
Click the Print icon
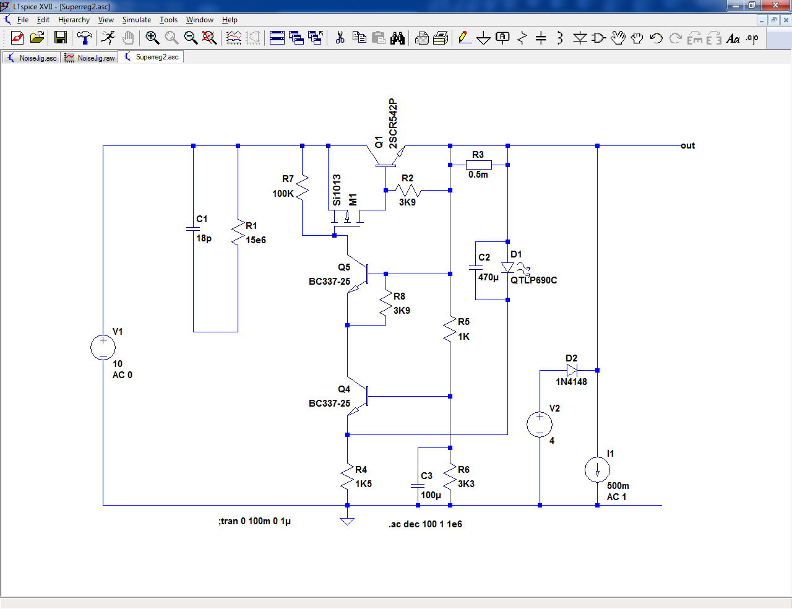pos(441,38)
